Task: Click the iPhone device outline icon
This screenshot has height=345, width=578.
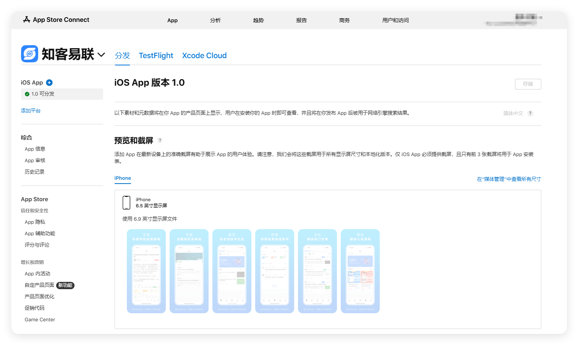Action: point(126,203)
